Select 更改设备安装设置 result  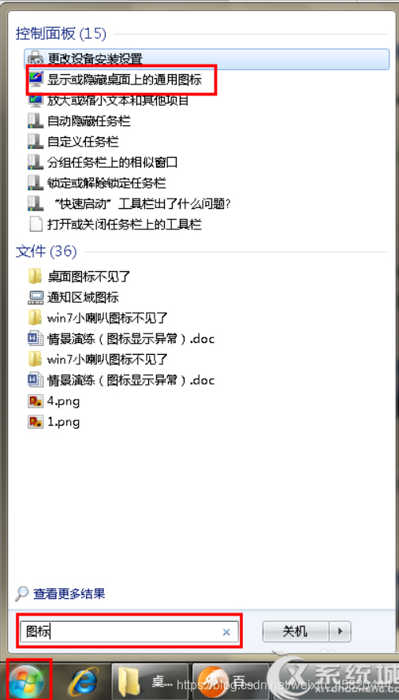coord(207,58)
